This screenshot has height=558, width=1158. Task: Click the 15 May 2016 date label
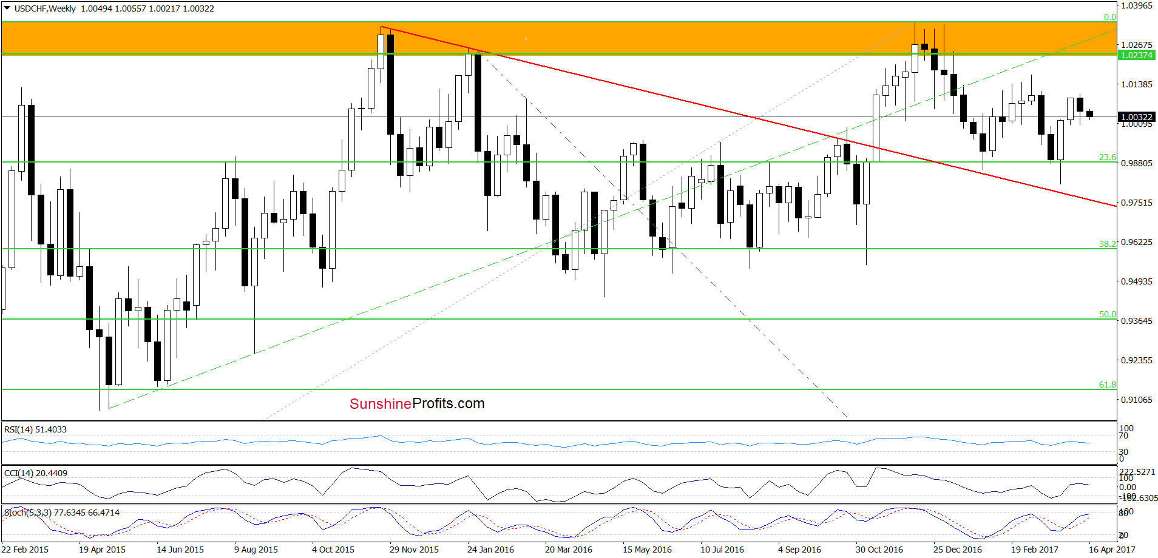(647, 550)
